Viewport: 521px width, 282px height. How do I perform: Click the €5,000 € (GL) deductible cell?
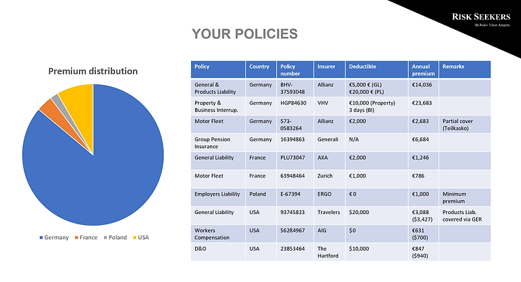[x=377, y=88]
